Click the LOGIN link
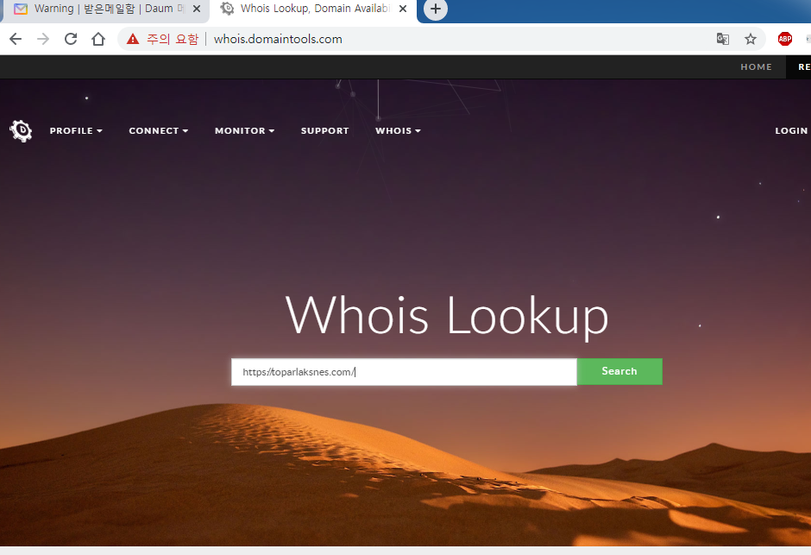Screen dimensions: 811x555 click(791, 131)
